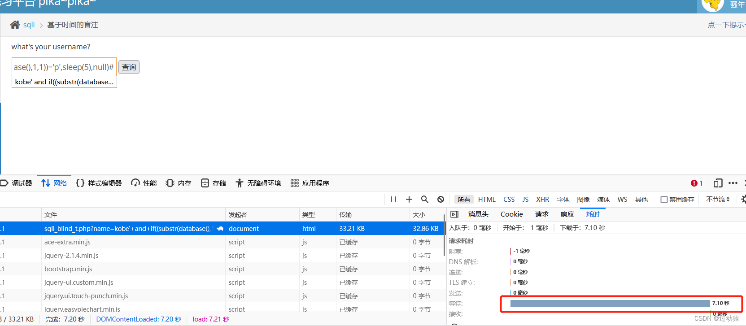Select the ace-extra.min.js request
746x326 pixels.
[222, 242]
